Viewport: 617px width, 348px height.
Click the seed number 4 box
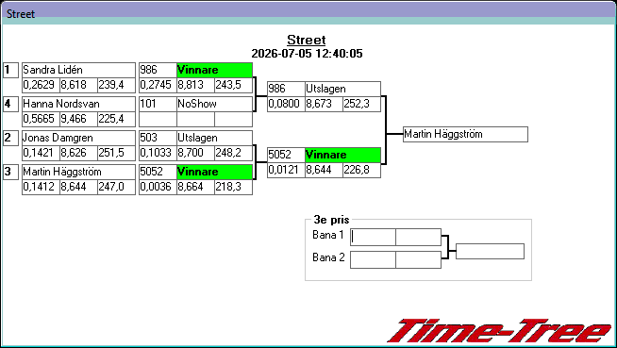(10, 104)
